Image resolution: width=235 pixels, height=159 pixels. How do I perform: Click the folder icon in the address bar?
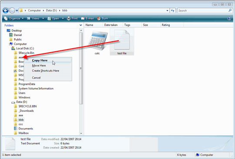(21, 10)
